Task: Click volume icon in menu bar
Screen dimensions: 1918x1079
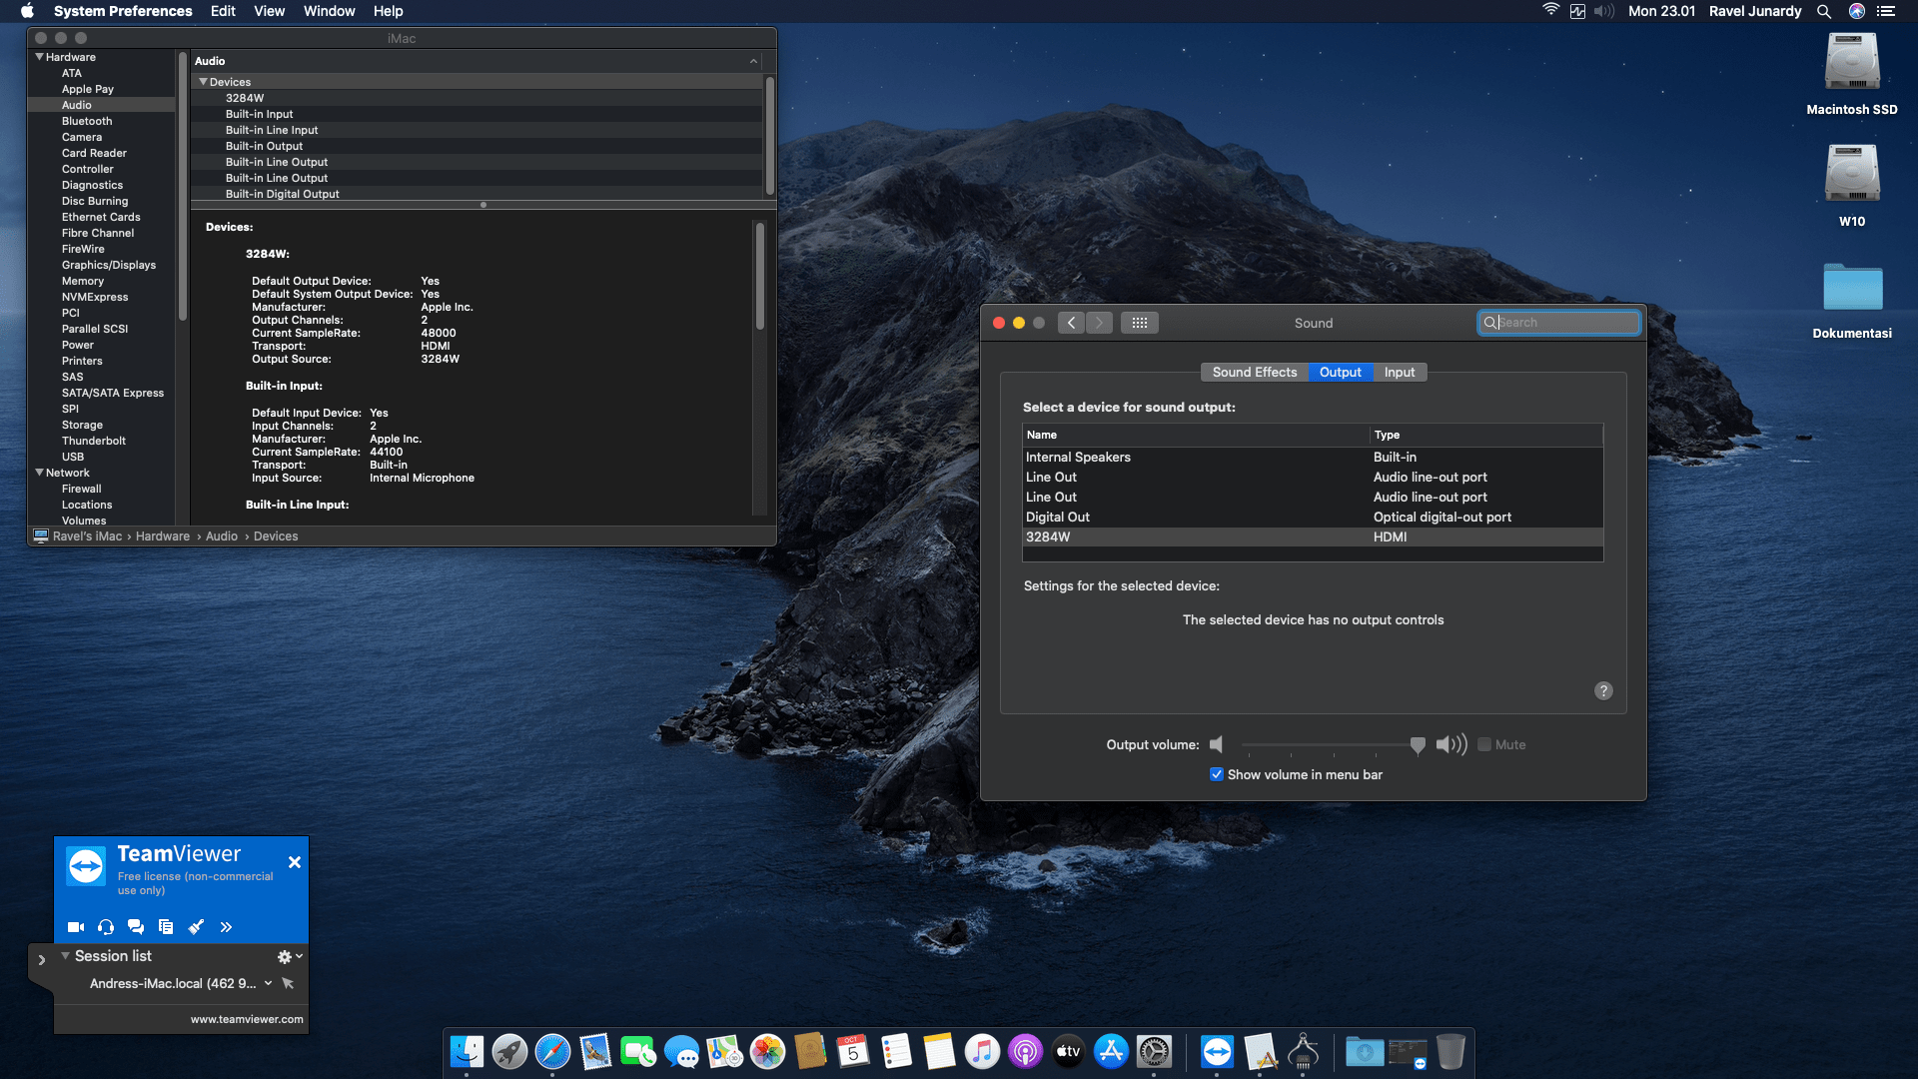Action: coord(1604,11)
